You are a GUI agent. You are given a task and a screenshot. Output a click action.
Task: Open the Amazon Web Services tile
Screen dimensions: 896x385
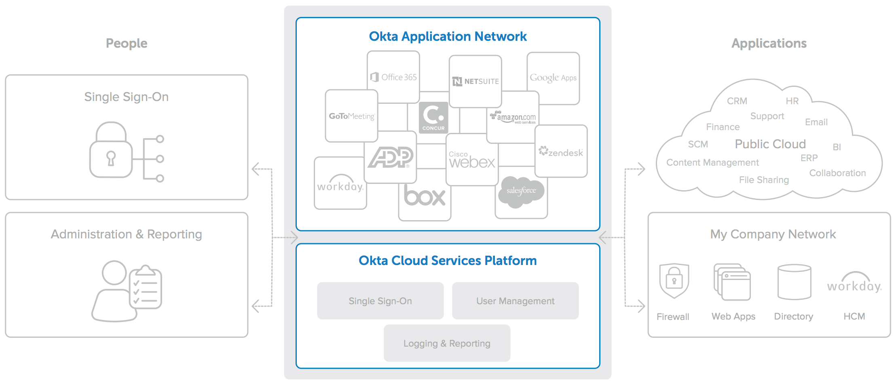[513, 117]
